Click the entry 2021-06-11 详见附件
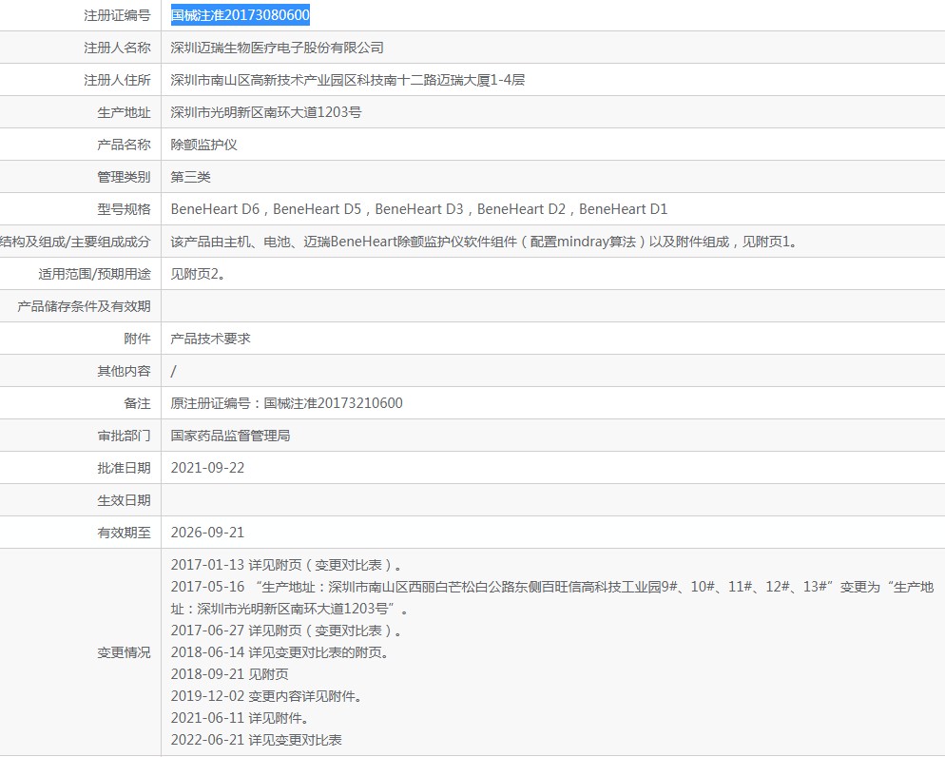Viewport: 945px width, 757px height. pos(240,718)
